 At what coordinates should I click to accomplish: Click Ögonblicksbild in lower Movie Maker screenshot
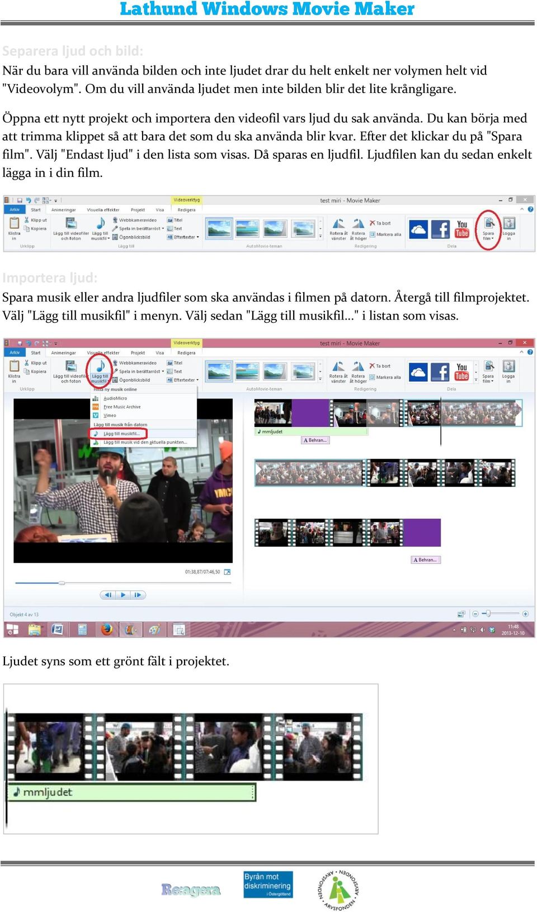click(131, 380)
